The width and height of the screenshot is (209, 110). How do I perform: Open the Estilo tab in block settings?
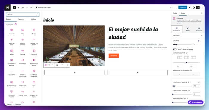[x=188, y=29]
